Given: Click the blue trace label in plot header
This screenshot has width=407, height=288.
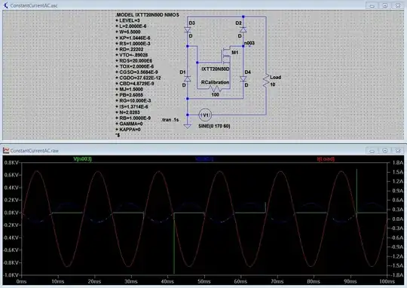Looking at the screenshot, I should (x=204, y=158).
